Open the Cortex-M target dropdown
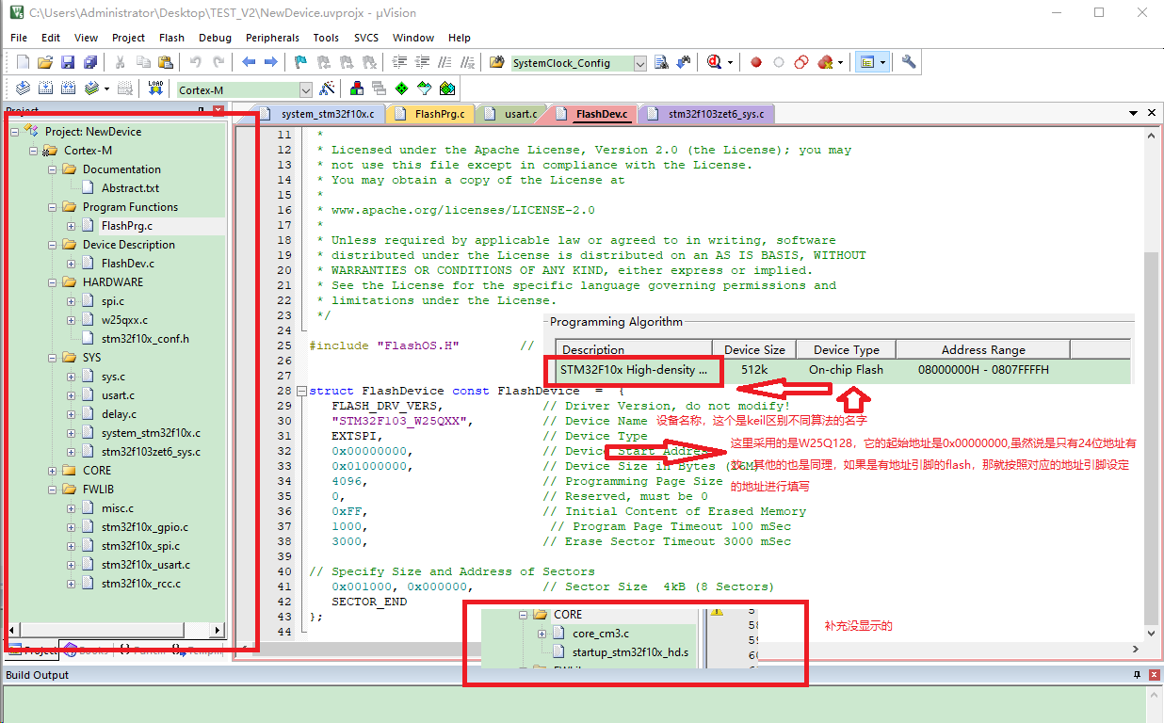Viewport: 1164px width, 723px height. pyautogui.click(x=305, y=90)
